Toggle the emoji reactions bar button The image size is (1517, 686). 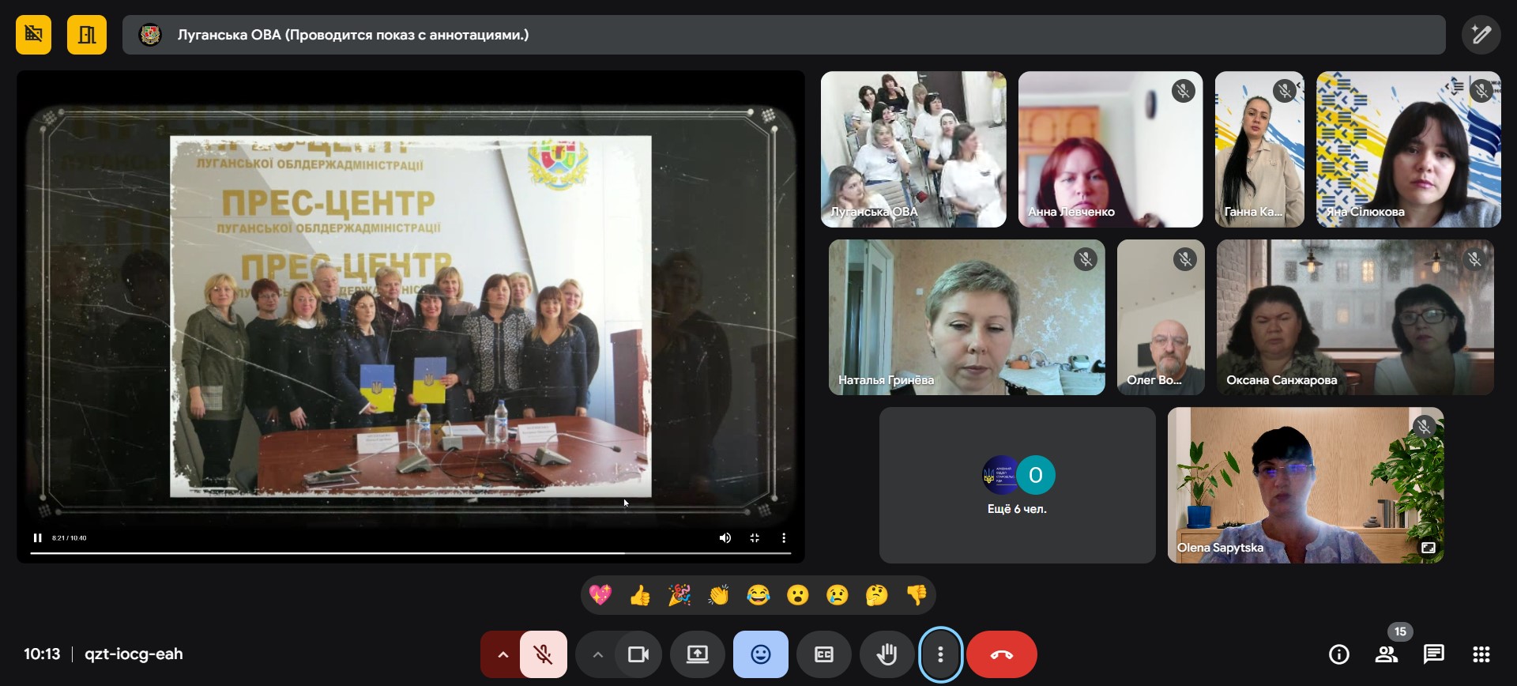coord(761,654)
